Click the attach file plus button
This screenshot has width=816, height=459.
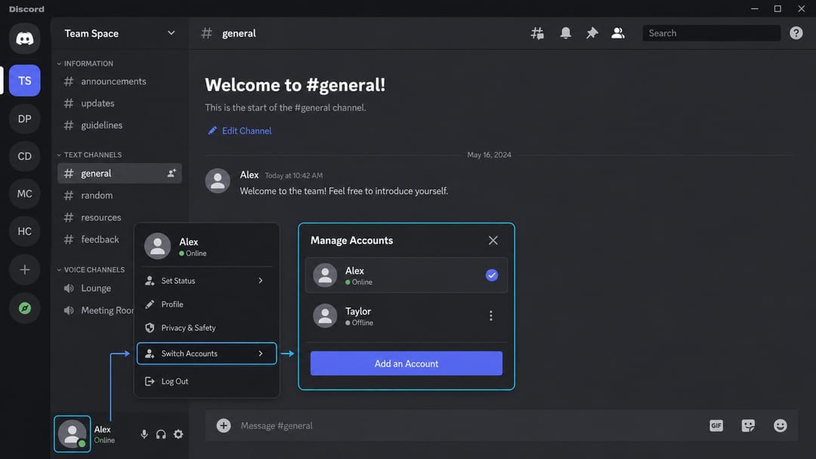point(224,426)
